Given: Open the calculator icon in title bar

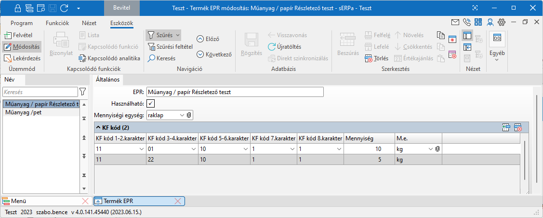Looking at the screenshot, I should pos(478,22).
